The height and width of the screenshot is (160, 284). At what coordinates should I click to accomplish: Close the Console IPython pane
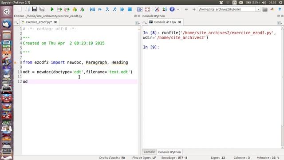[x=282, y=16]
